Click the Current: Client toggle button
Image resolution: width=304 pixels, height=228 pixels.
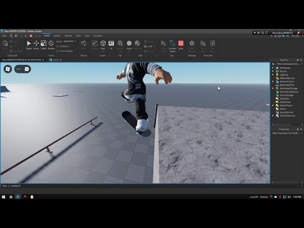[172, 46]
